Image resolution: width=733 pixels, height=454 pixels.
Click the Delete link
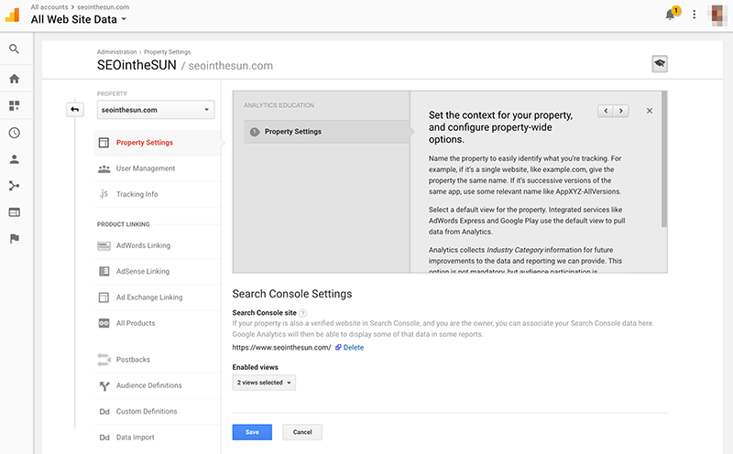pyautogui.click(x=354, y=348)
